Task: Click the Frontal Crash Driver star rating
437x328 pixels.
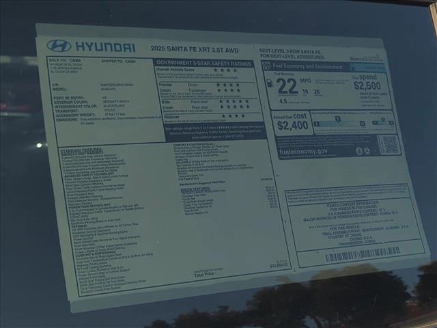Action: 227,85
